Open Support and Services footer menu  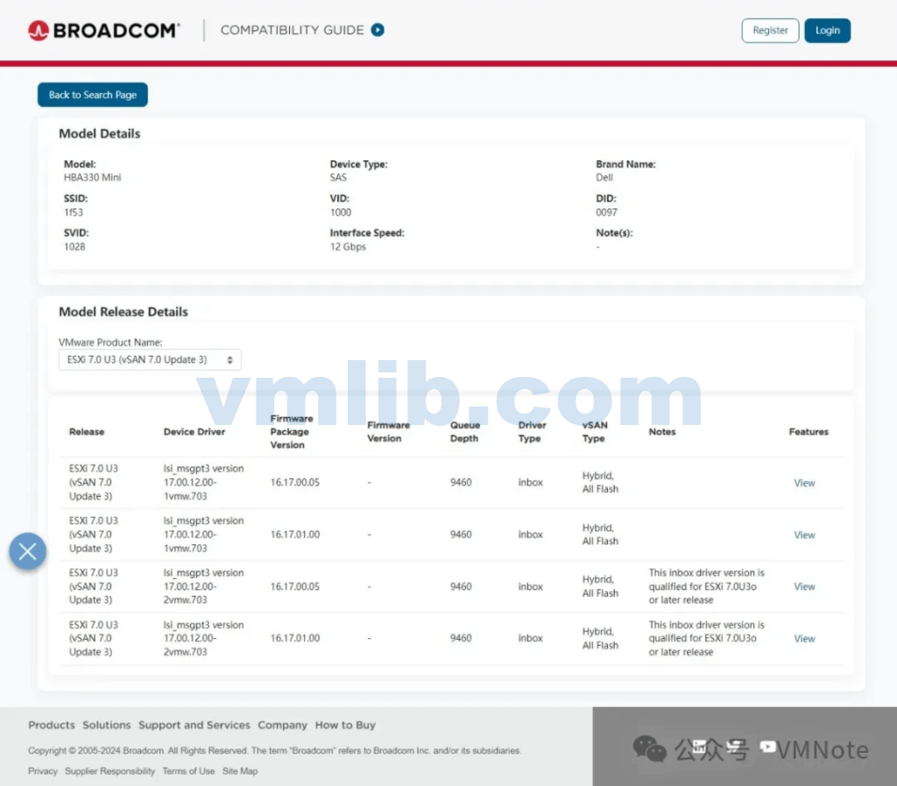pos(194,726)
